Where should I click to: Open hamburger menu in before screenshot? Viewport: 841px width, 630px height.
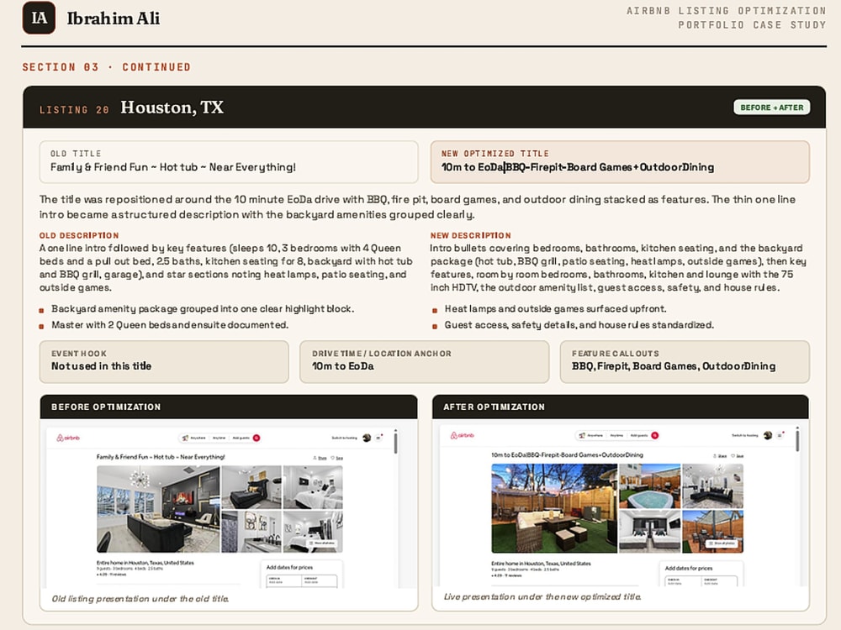[x=379, y=438]
